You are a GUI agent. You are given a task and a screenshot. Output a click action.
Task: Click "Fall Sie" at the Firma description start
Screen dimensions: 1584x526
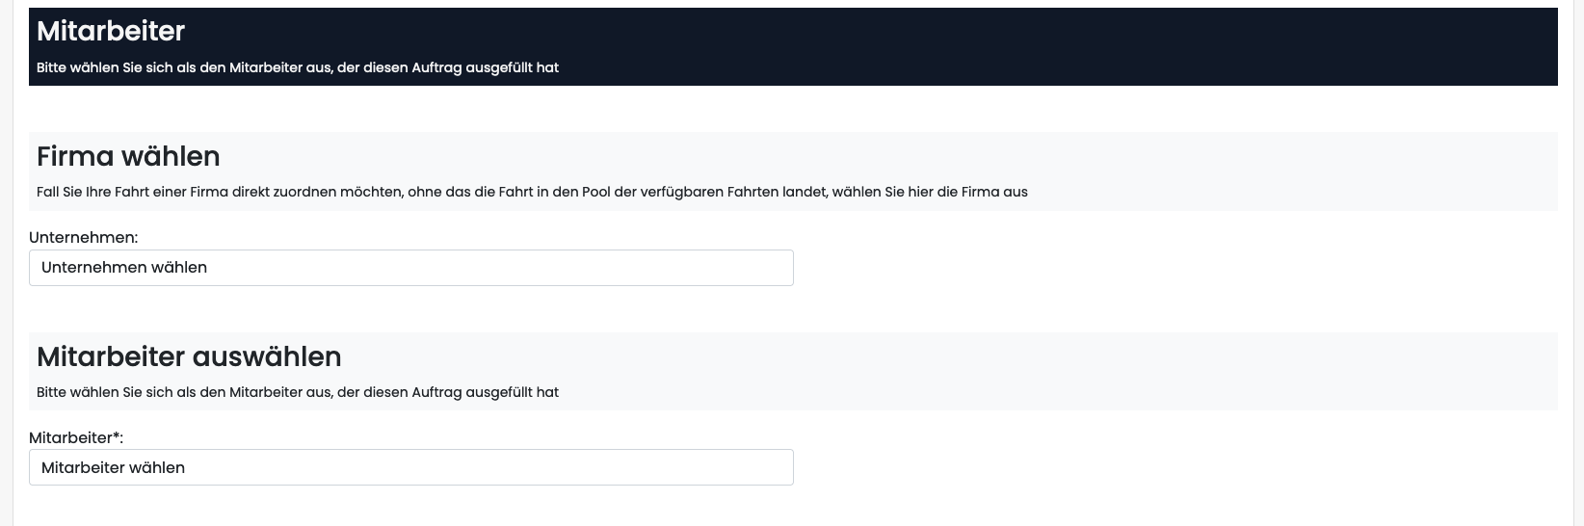tap(59, 192)
